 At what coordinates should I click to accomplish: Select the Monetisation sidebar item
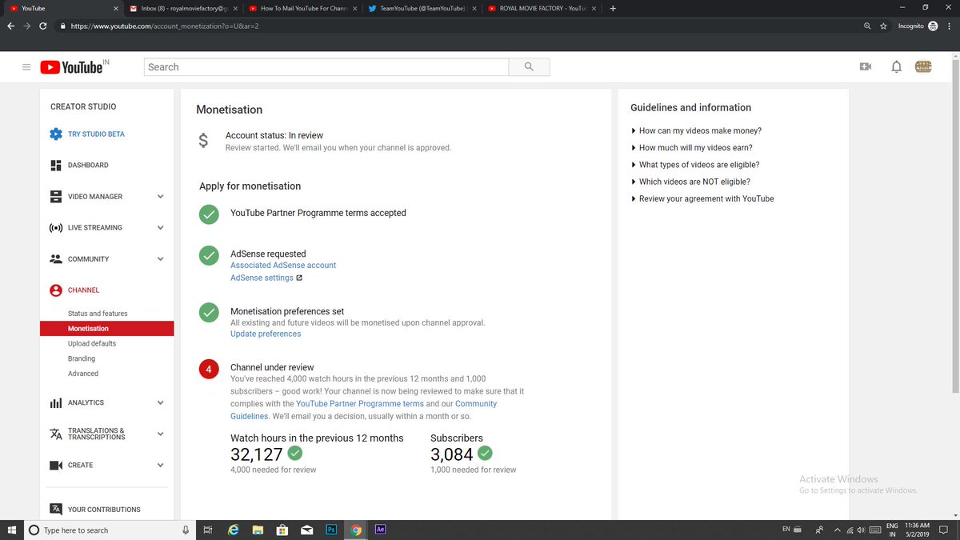point(107,329)
